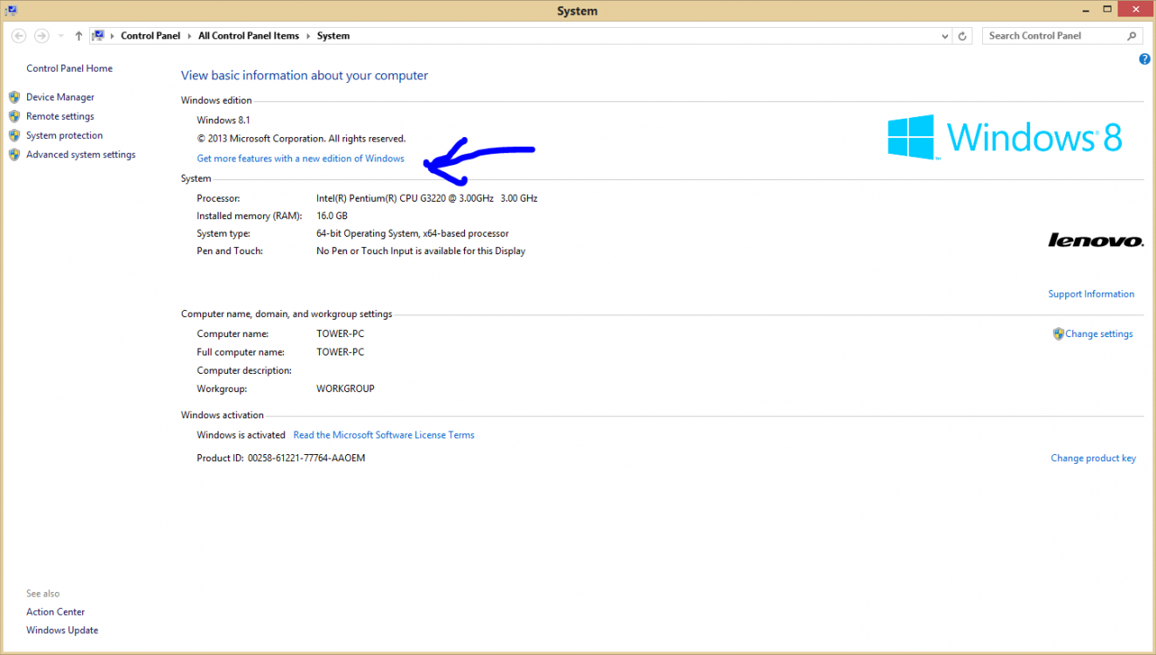
Task: Open Action Center under See also
Action: coord(56,612)
